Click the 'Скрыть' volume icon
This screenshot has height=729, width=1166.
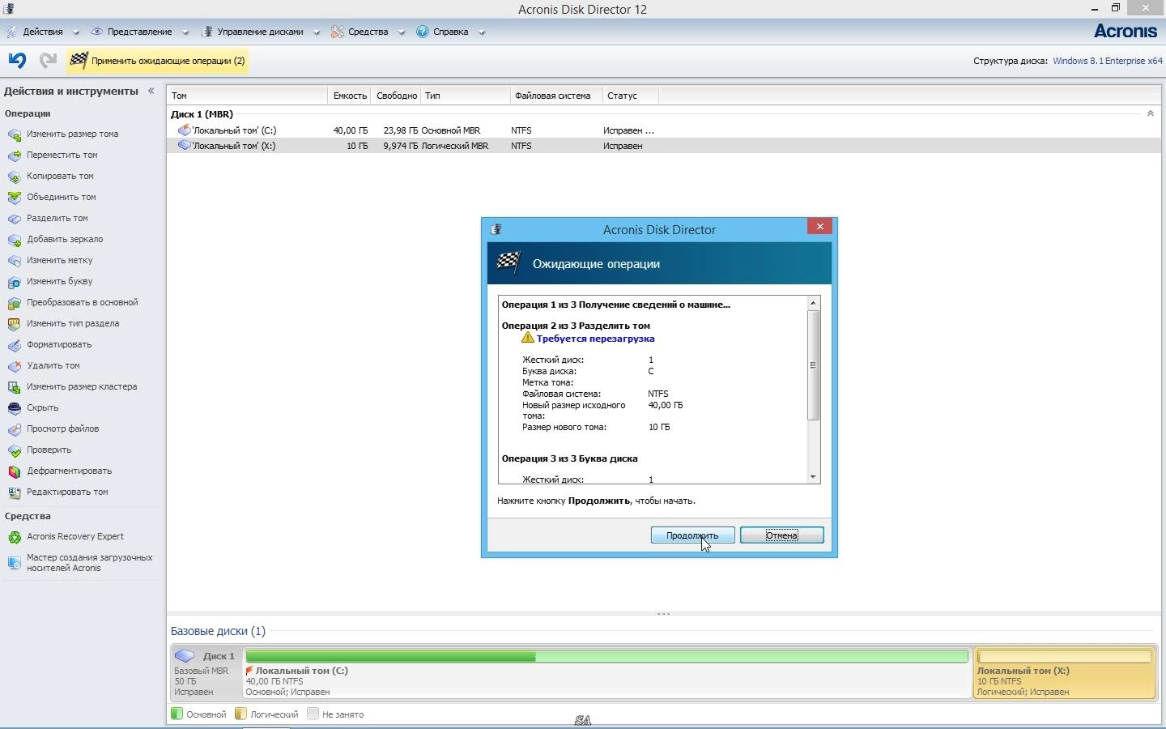14,408
